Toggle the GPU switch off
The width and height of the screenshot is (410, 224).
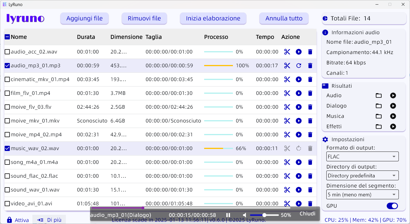pos(392,206)
